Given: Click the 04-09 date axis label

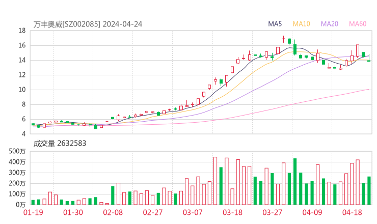Looking at the screenshot, I should [312, 212].
